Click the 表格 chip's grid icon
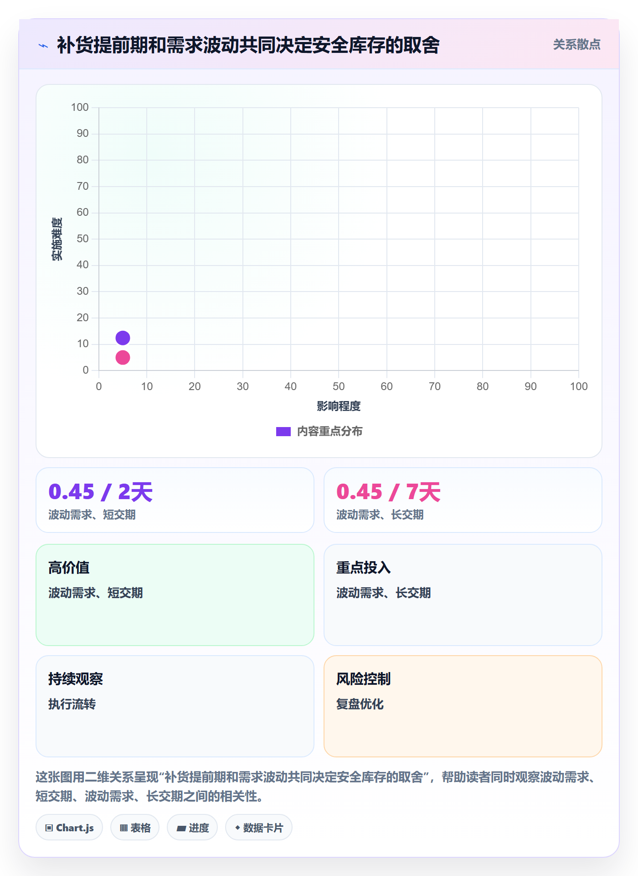Image resolution: width=638 pixels, height=876 pixels. 124,828
